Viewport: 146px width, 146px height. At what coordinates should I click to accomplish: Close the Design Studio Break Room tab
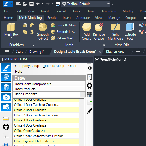coord(100,52)
